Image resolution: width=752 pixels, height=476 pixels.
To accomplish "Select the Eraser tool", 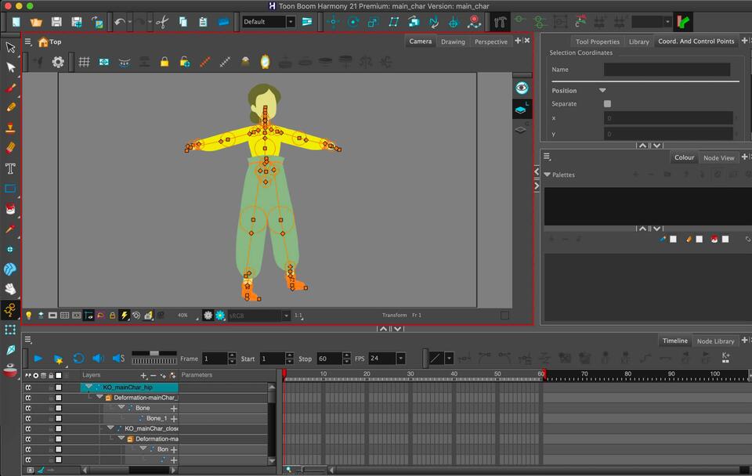I will click(10, 148).
